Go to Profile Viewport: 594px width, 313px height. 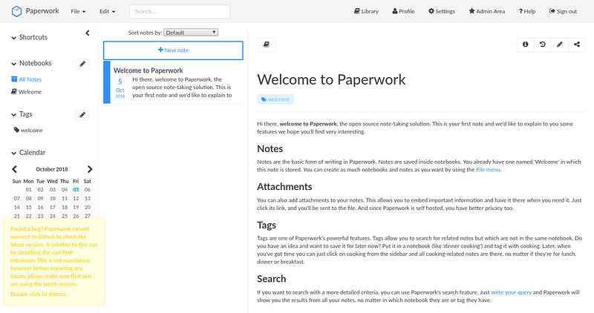[403, 11]
